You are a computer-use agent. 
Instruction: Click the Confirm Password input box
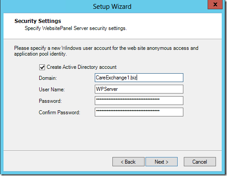pyautogui.click(x=139, y=112)
